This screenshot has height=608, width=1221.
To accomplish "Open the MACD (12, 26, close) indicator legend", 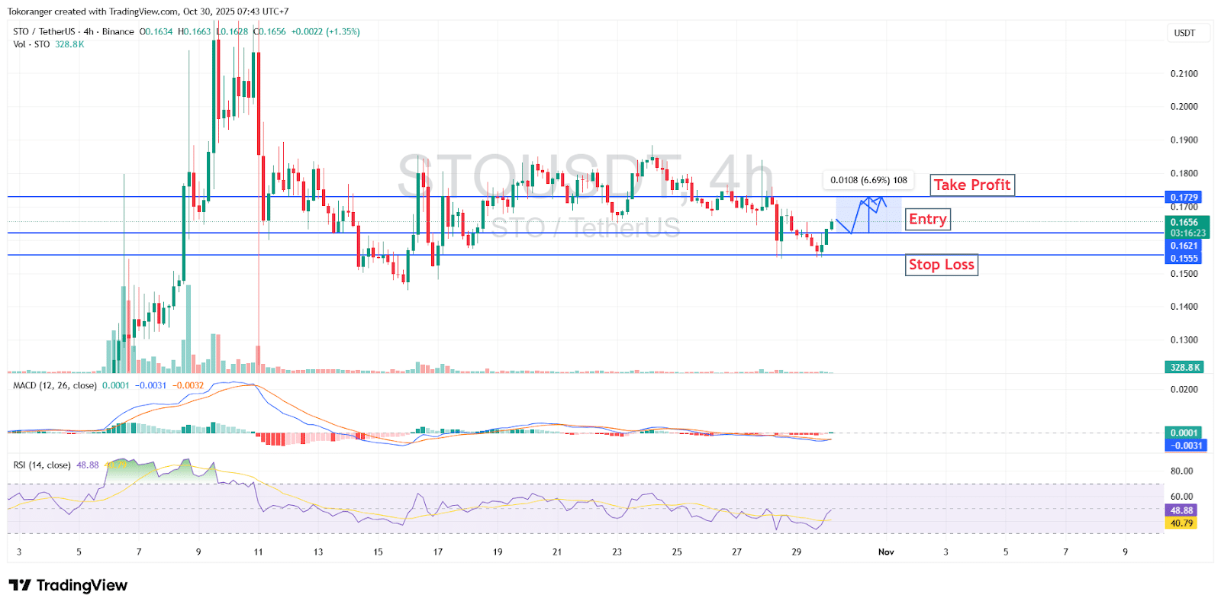I will click(55, 385).
